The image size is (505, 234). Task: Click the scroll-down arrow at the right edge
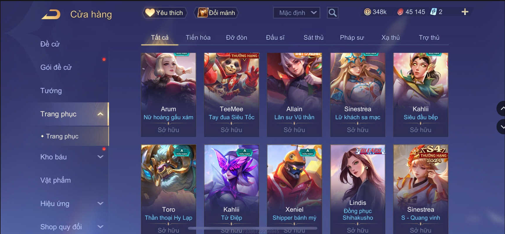(501, 127)
